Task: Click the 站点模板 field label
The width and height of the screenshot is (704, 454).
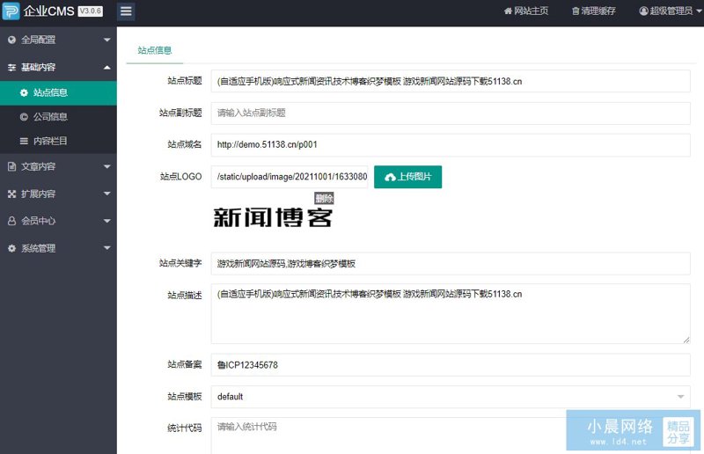Action: tap(185, 396)
